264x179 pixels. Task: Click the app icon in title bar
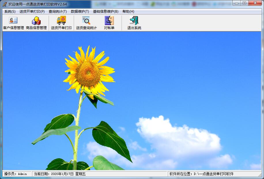click(x=5, y=4)
